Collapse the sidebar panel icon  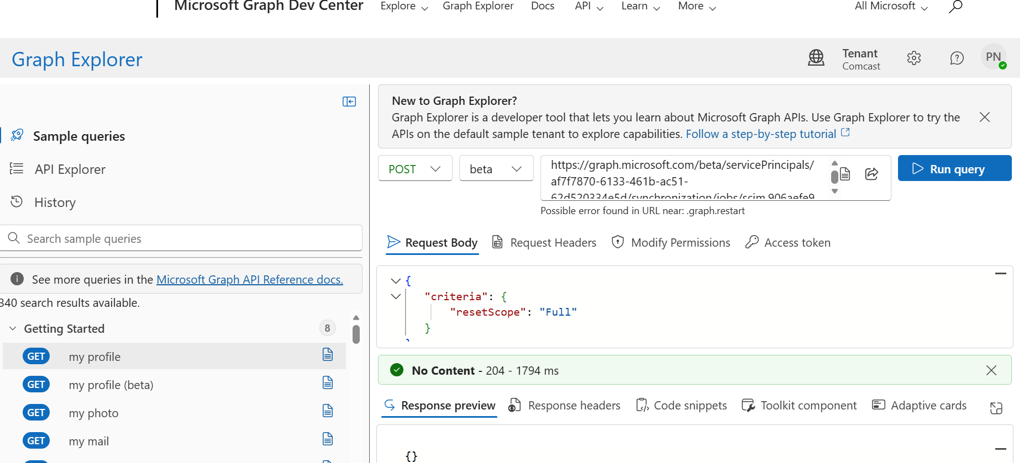click(x=349, y=102)
